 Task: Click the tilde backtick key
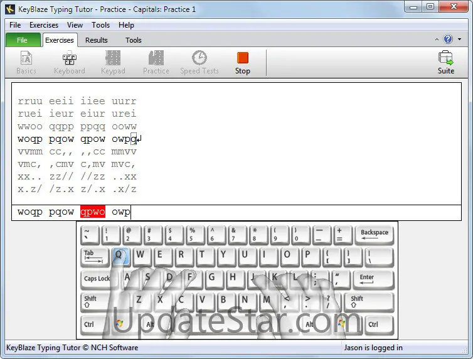pos(90,235)
